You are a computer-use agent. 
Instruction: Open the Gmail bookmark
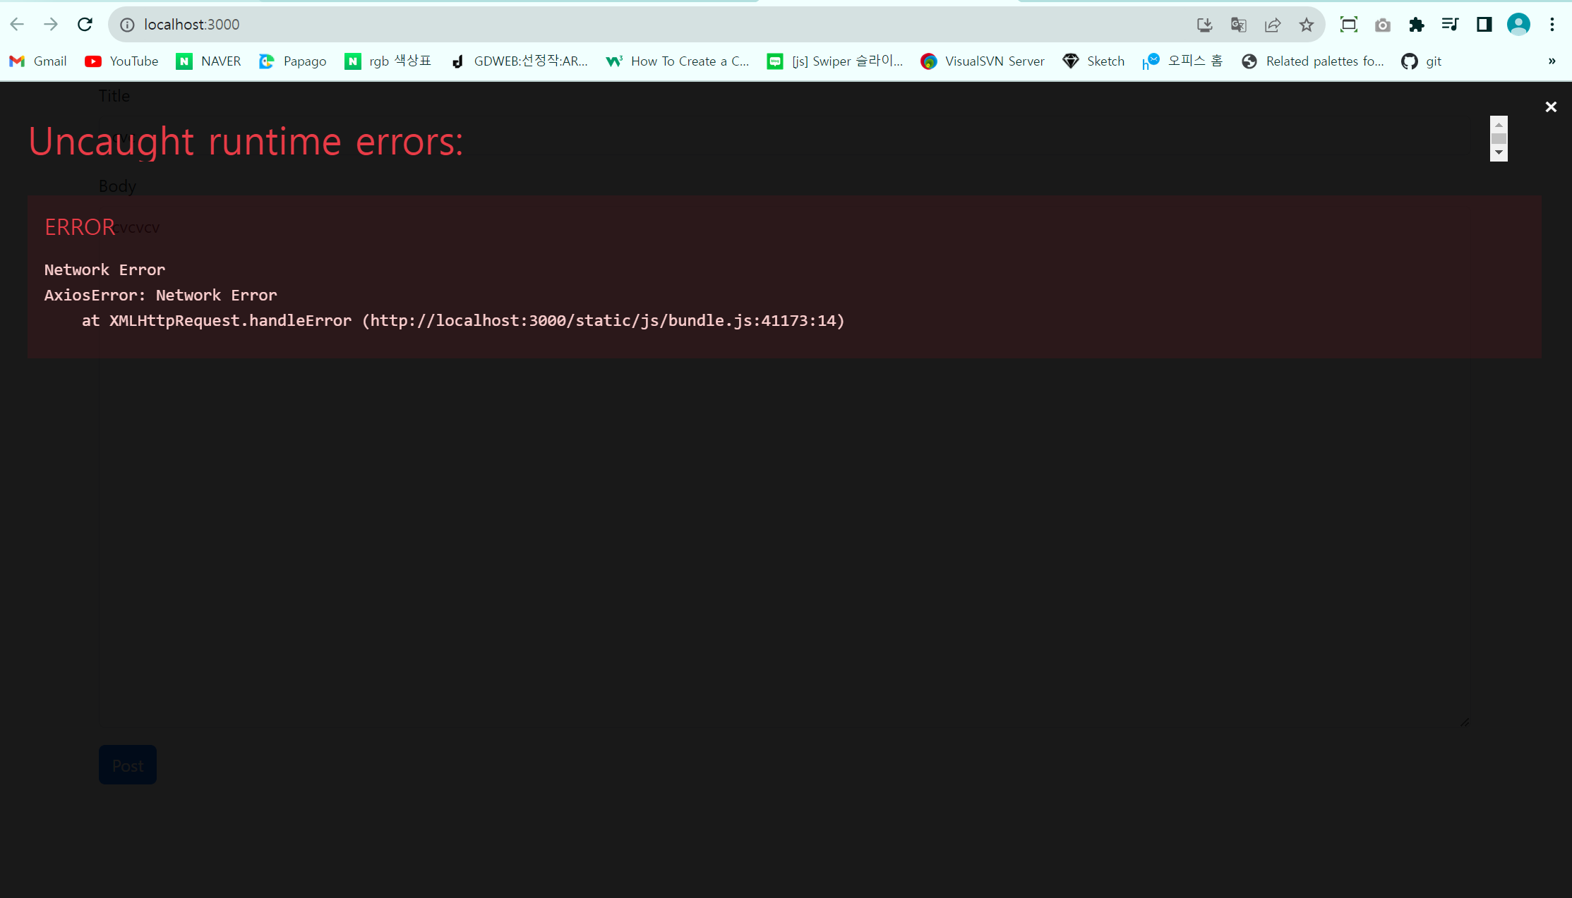click(x=38, y=61)
